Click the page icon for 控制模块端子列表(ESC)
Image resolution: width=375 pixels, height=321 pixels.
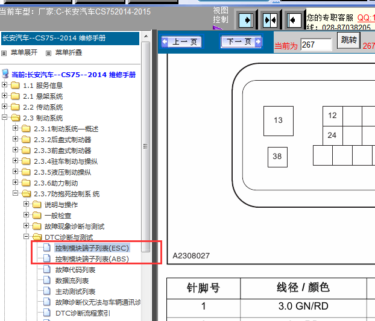47,248
